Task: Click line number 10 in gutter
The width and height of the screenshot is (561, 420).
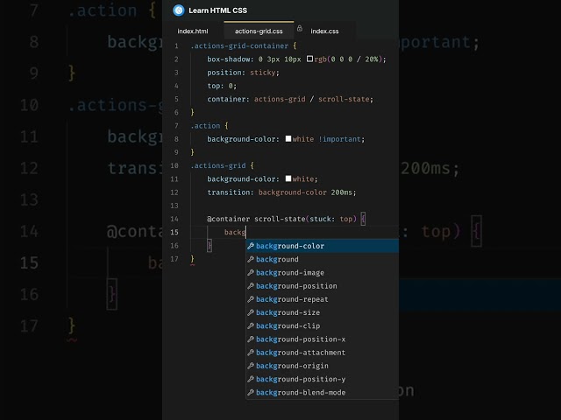Action: [x=174, y=165]
